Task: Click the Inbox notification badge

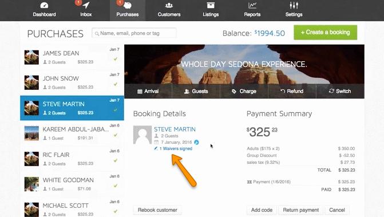Action: point(78,2)
